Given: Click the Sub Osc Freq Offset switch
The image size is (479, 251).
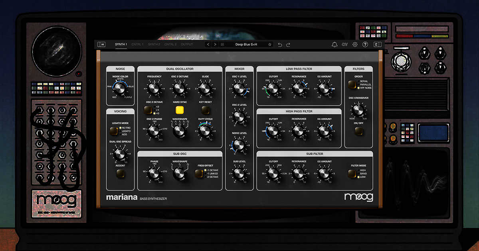Looking at the screenshot, I should [199, 173].
